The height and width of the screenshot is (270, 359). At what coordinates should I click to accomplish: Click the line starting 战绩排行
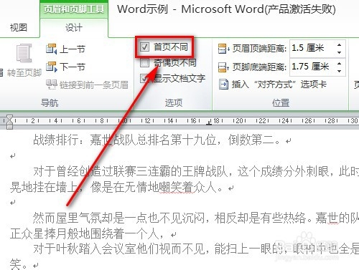pos(162,140)
